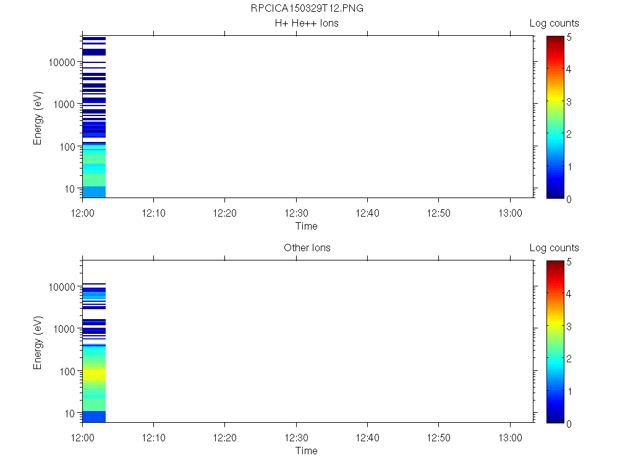Click 'Time' axis label under Other Ions plot
633x474 pixels.
coord(307,451)
